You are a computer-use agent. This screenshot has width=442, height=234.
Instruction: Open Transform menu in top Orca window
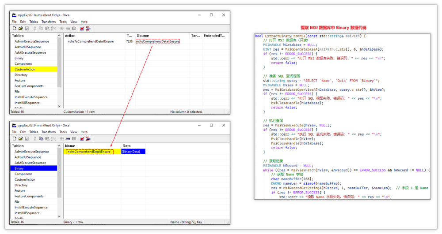[49, 22]
